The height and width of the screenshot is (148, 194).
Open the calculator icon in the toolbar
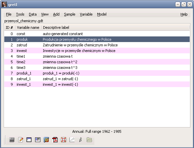click(12, 140)
